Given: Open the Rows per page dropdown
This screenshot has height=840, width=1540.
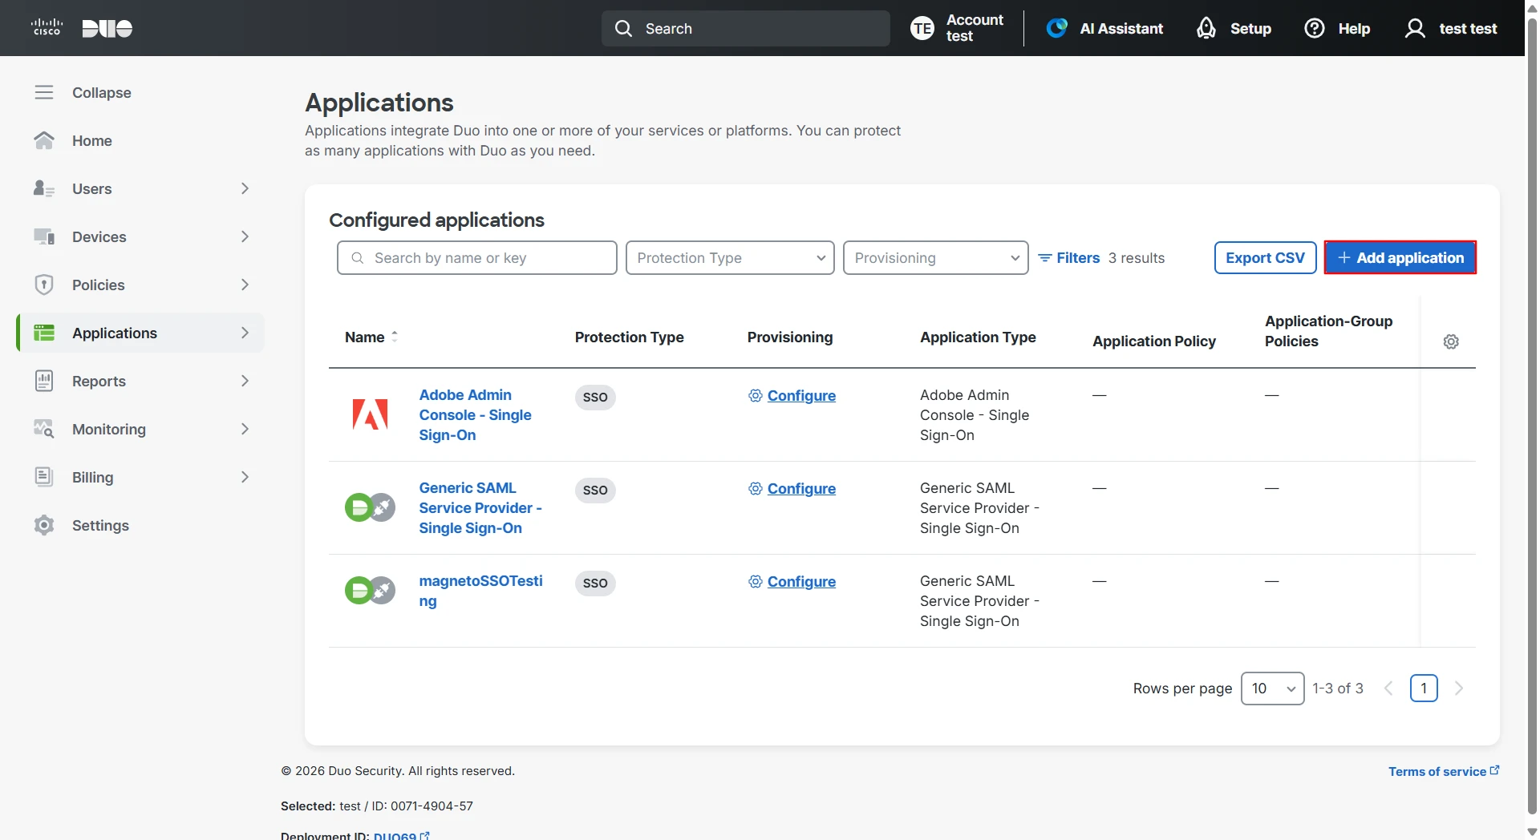Looking at the screenshot, I should [x=1273, y=689].
